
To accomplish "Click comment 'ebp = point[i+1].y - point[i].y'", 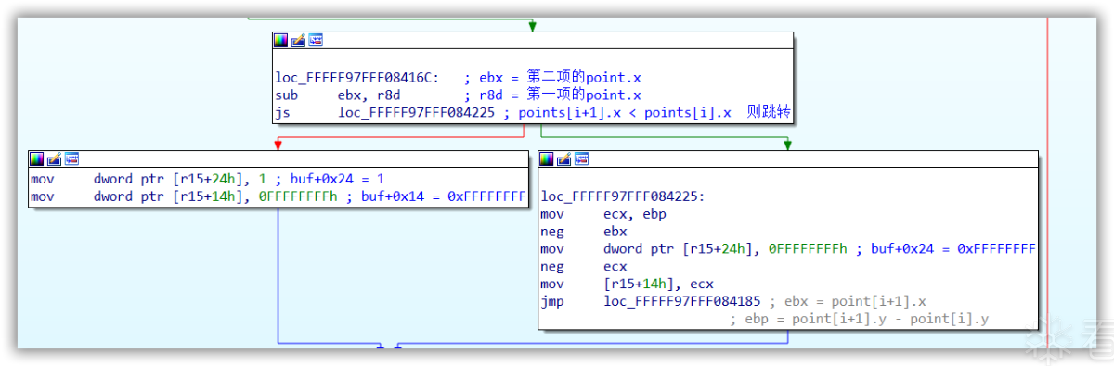I will [859, 320].
